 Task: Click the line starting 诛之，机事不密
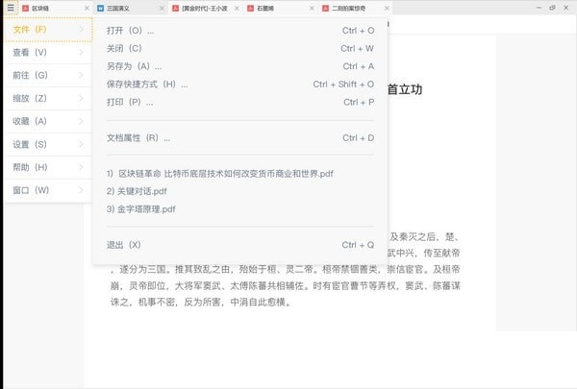click(x=201, y=303)
